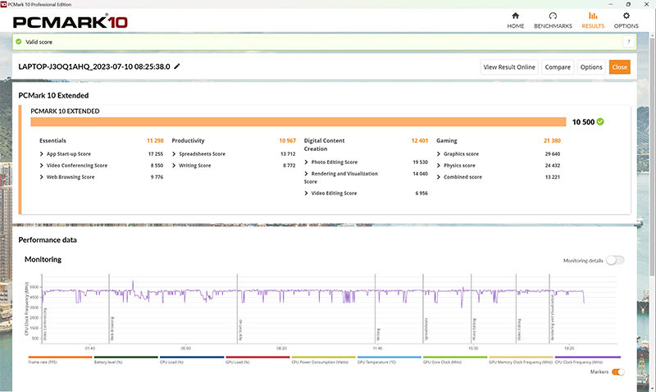This screenshot has height=392, width=656.
Task: Click the orange PCMark 10 Extended score bar
Action: pyautogui.click(x=298, y=121)
